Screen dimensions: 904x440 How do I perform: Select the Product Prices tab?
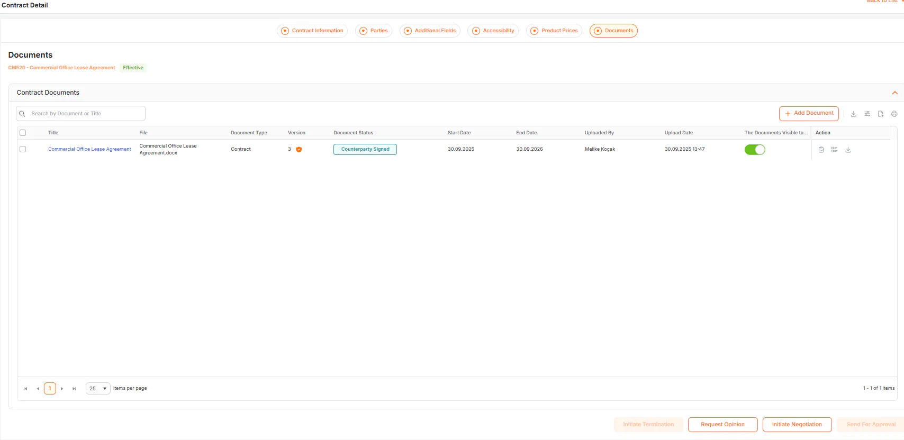pos(554,31)
